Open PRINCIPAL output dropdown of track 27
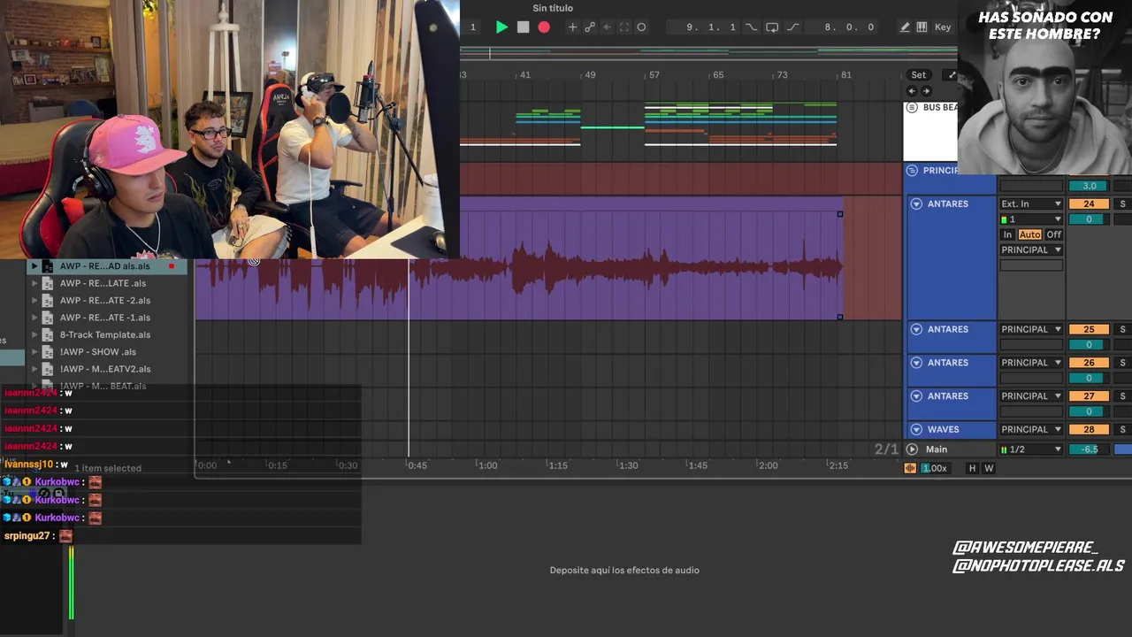1132x637 pixels. point(1031,396)
